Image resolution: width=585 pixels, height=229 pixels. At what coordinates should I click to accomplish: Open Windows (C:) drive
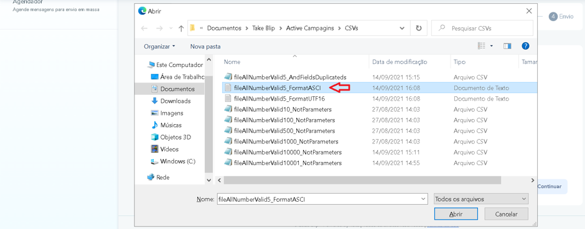173,161
